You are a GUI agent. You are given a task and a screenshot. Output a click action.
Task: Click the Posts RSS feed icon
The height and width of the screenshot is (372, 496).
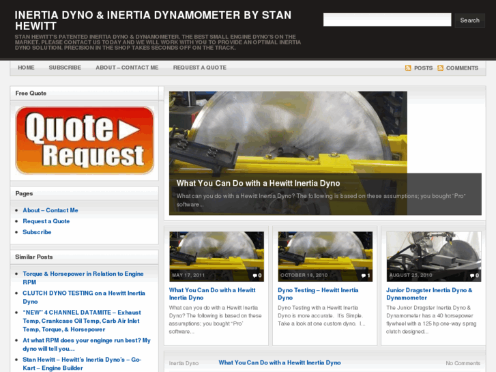(408, 68)
